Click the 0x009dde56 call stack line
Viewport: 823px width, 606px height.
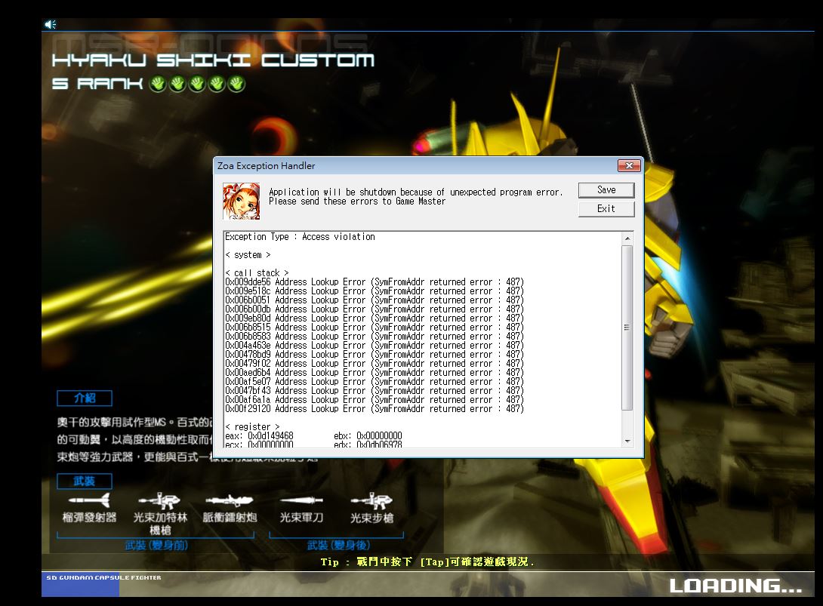375,282
